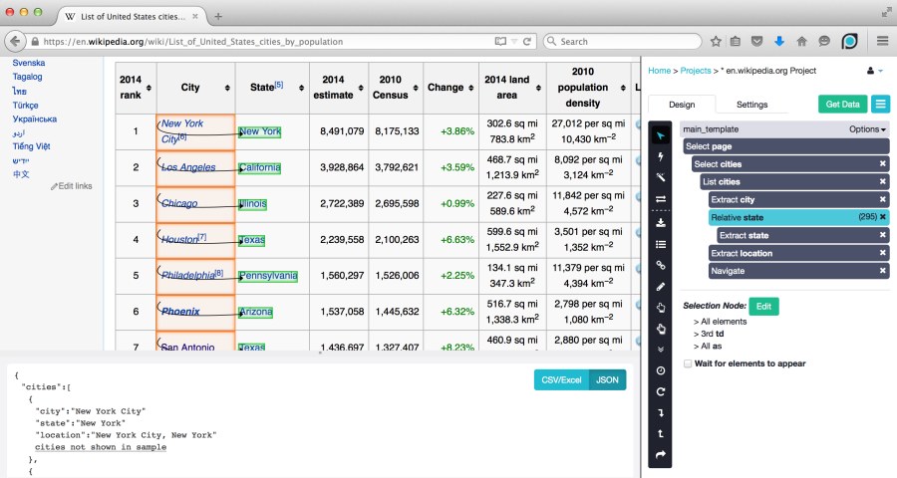Sort table by 2014 estimate column arrows
897x478 pixels.
pyautogui.click(x=361, y=88)
